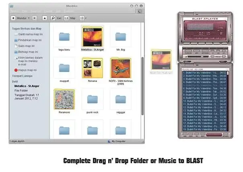Expand the views dropdown arrow

pos(86,18)
